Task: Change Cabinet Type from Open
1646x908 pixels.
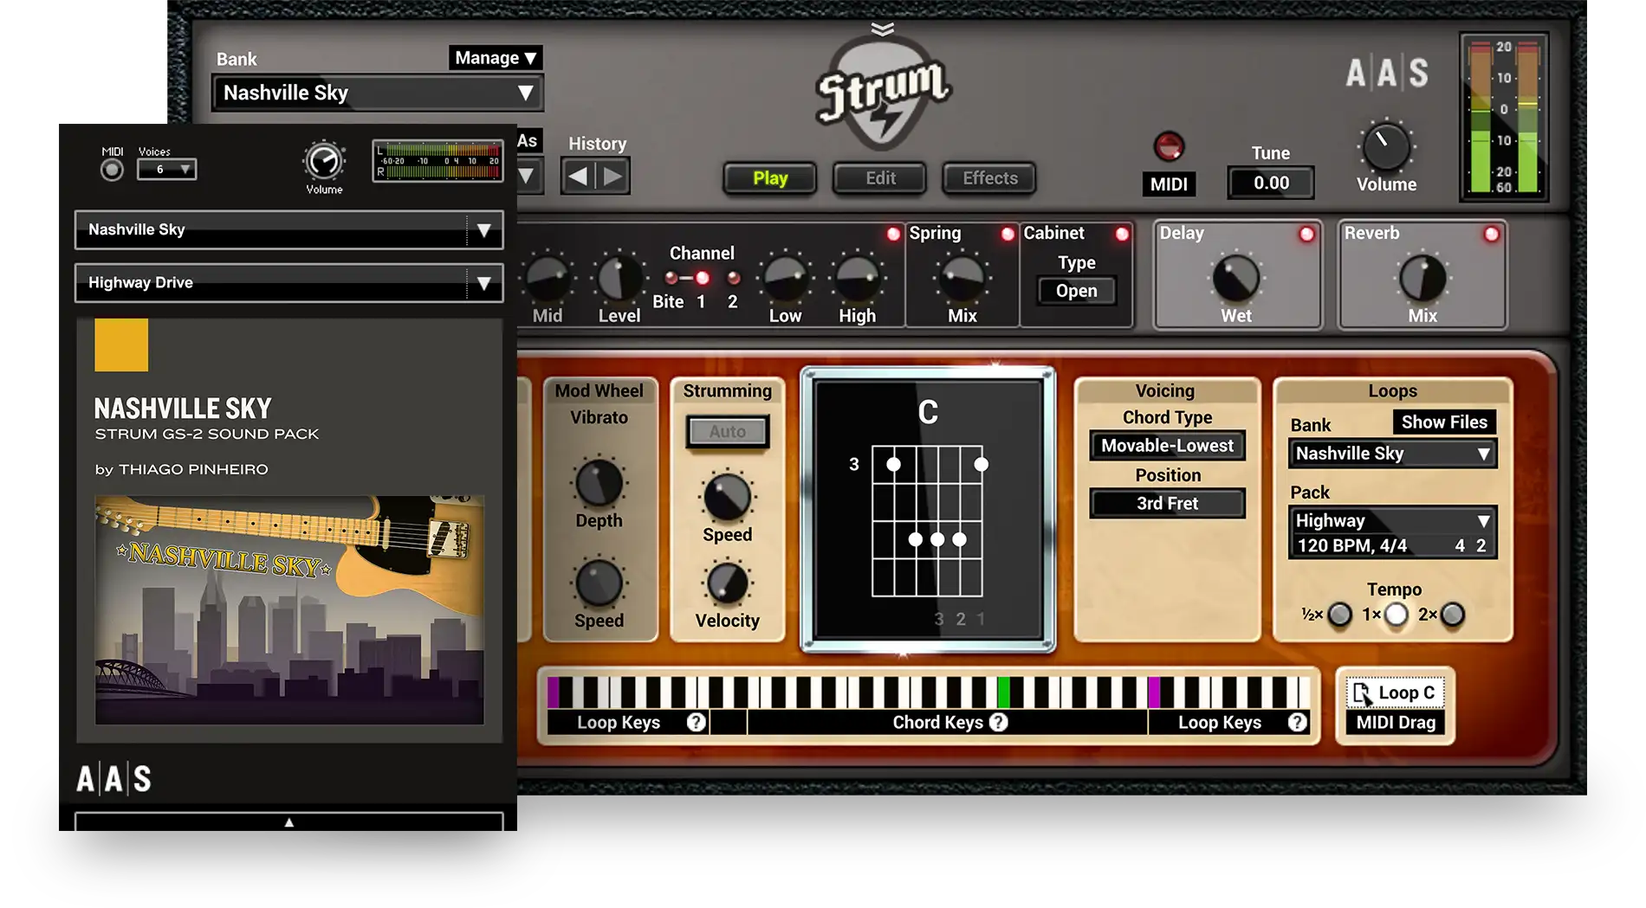Action: pos(1076,291)
